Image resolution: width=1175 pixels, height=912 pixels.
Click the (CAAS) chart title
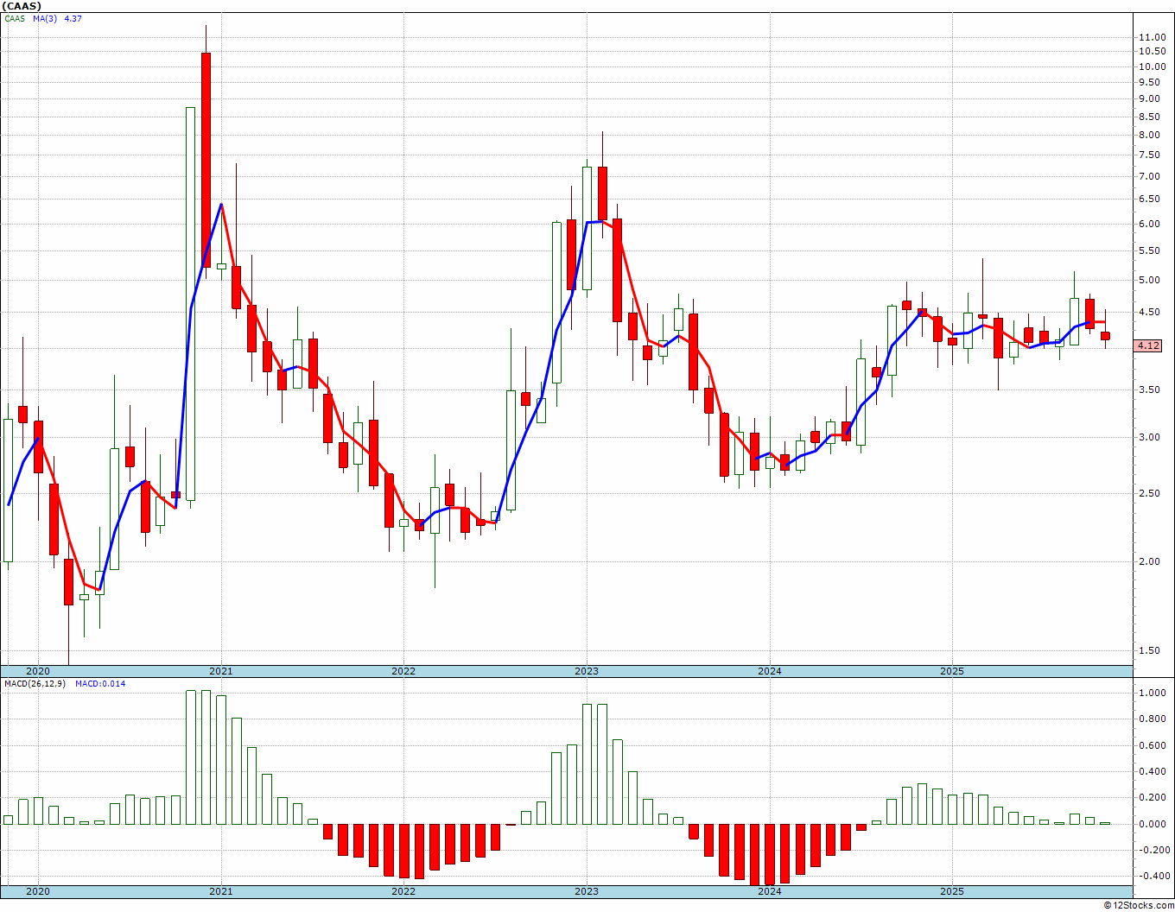pos(22,6)
